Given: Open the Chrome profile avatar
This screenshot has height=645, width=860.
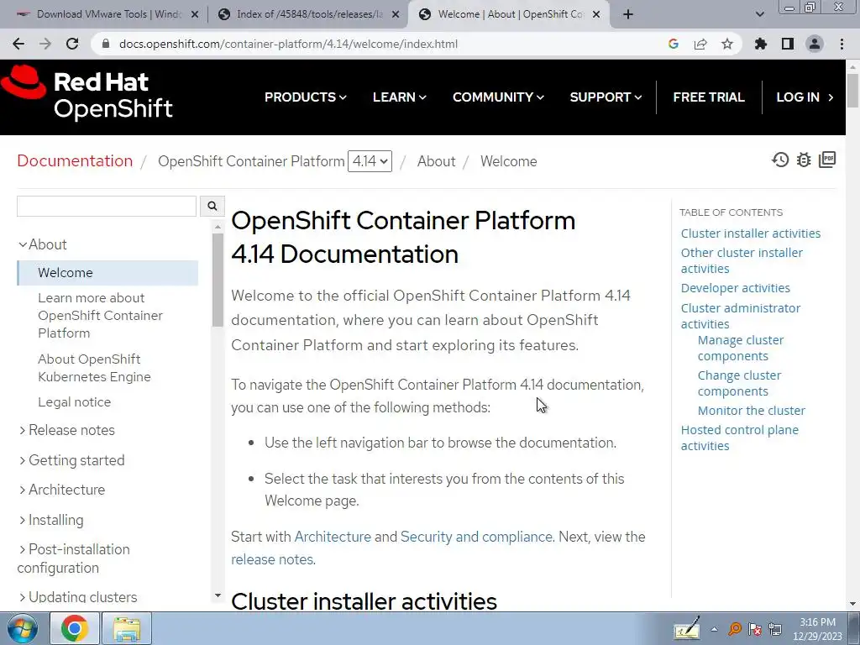Looking at the screenshot, I should [815, 44].
